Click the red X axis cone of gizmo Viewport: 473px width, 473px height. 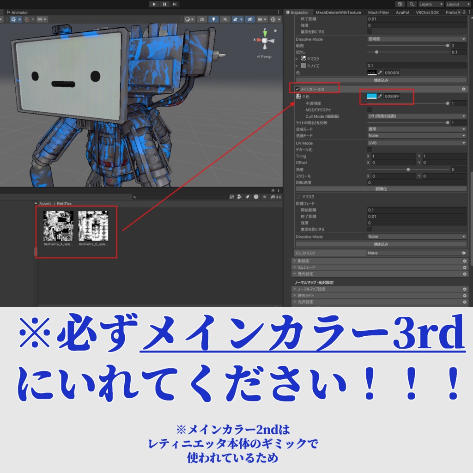[x=259, y=40]
